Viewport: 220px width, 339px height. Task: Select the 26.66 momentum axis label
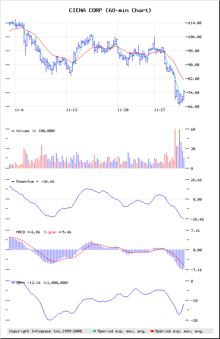[196, 180]
